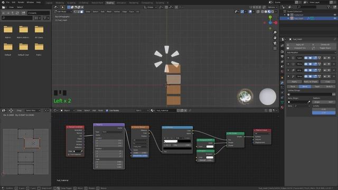This screenshot has width=338, height=190.
Task: Remove the Simple Deform modifier
Action: pyautogui.click(x=334, y=76)
